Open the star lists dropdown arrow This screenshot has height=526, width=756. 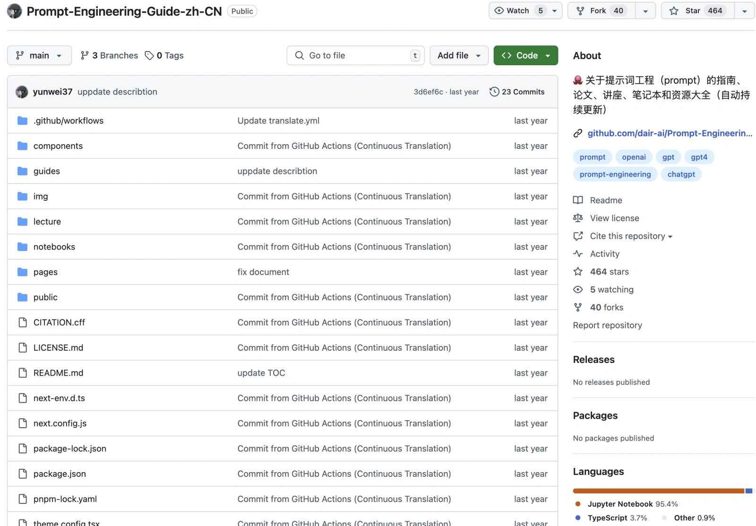[x=744, y=11]
